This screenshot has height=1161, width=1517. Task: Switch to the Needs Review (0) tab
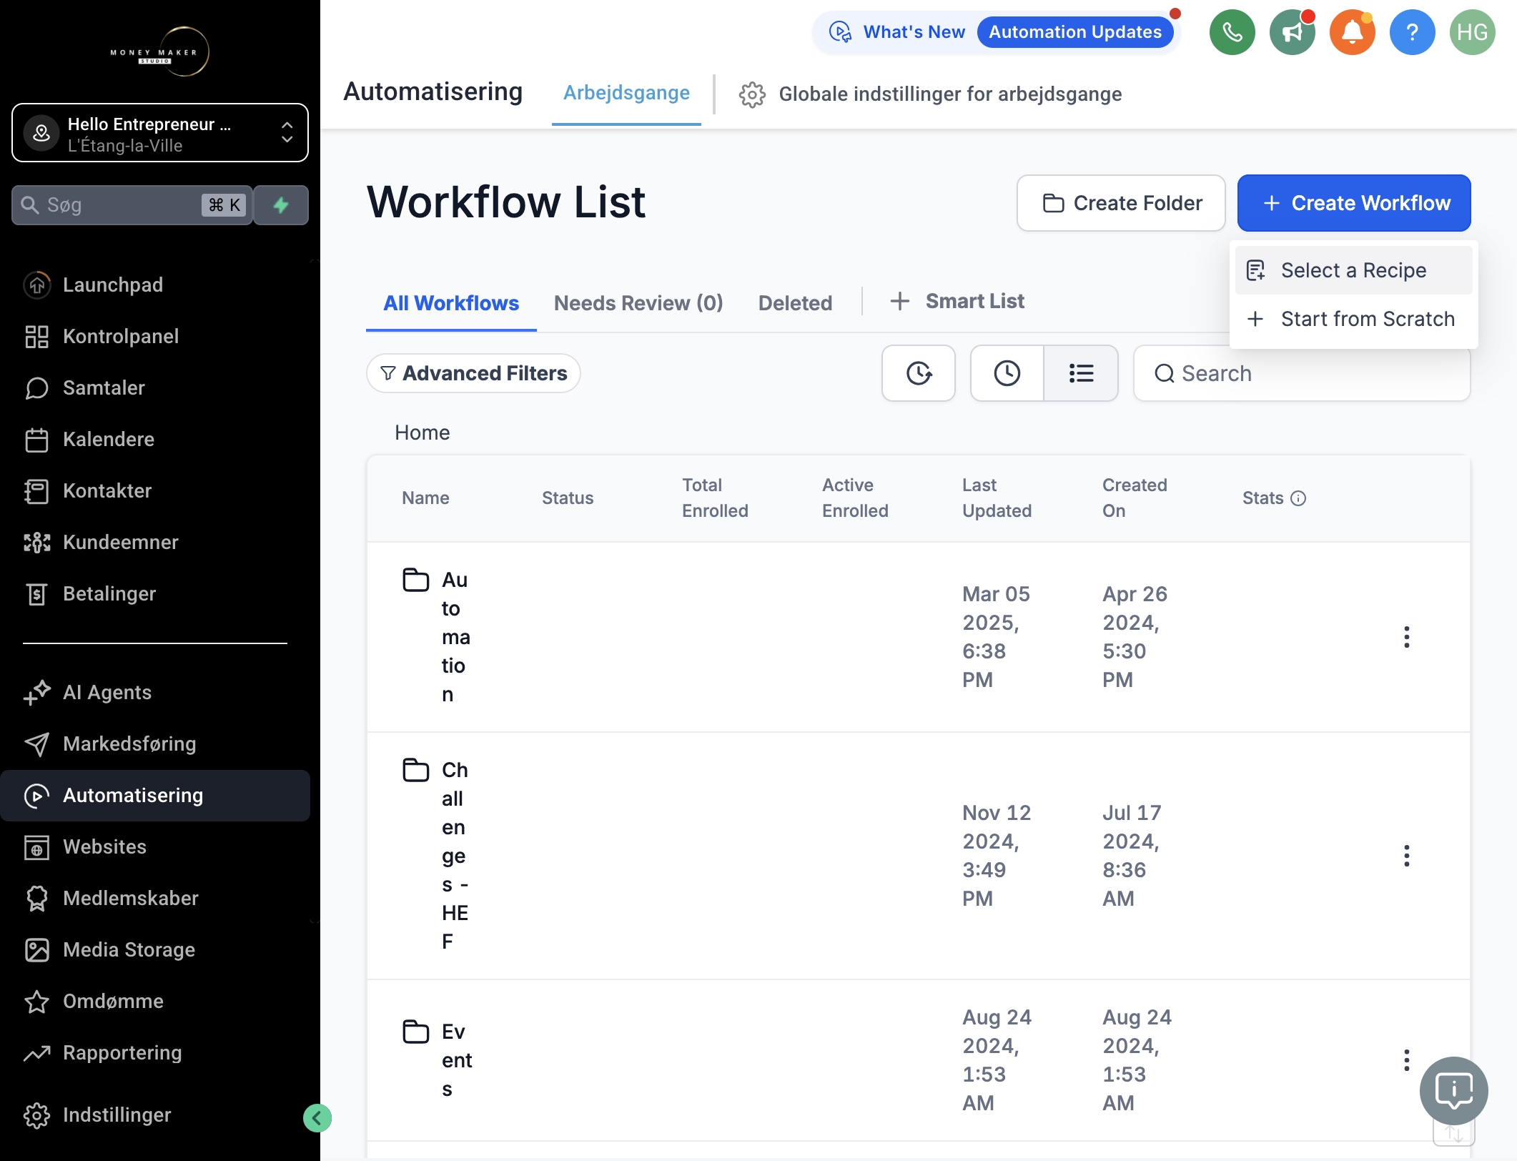(638, 303)
